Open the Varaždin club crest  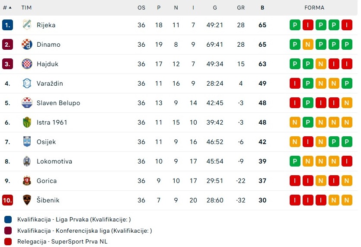[x=27, y=83]
